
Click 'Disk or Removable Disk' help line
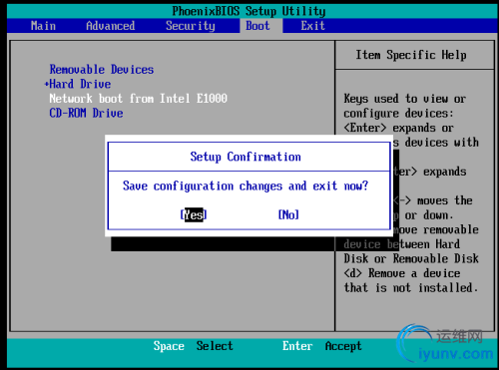[x=411, y=258]
